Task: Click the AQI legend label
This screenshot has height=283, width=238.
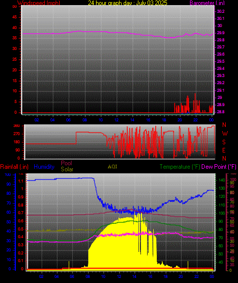Action: click(x=112, y=167)
